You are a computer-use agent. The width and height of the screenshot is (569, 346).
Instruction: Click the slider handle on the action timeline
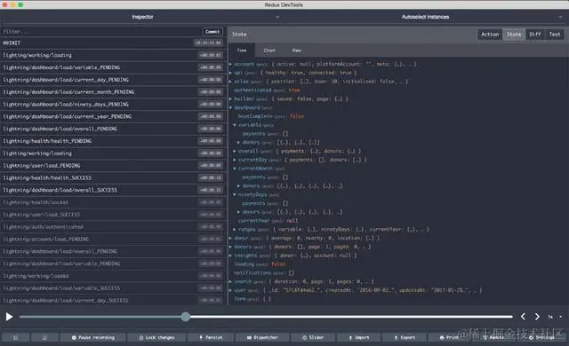[x=186, y=317]
